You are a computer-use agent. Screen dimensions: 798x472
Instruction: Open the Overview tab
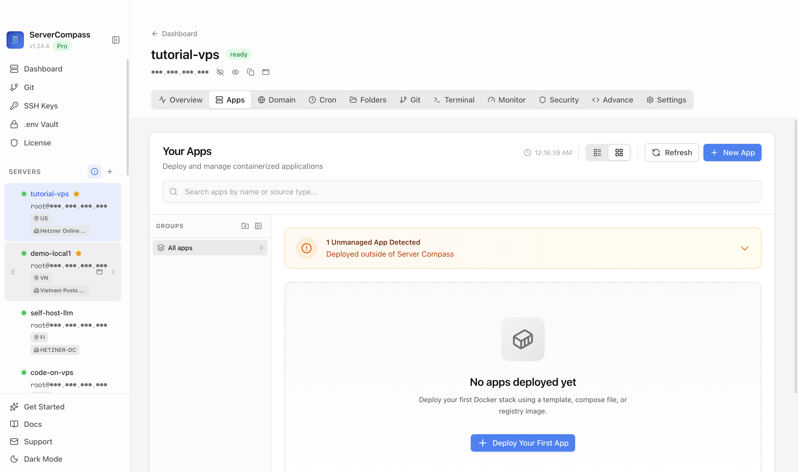pyautogui.click(x=180, y=100)
